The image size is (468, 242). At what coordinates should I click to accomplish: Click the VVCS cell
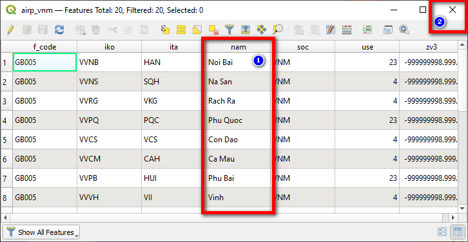coord(109,140)
